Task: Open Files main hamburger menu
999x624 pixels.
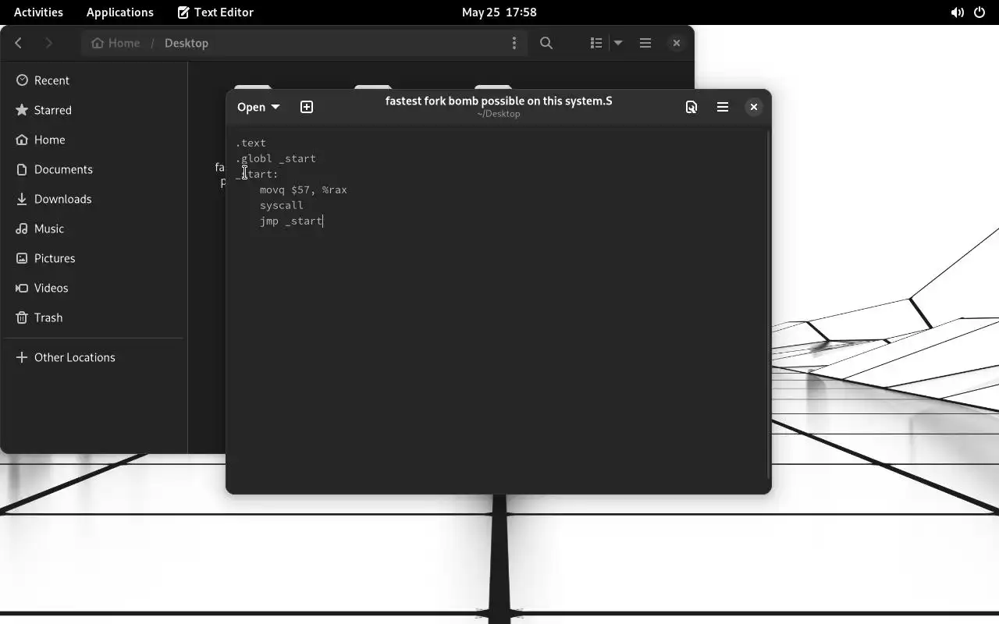Action: tap(645, 43)
